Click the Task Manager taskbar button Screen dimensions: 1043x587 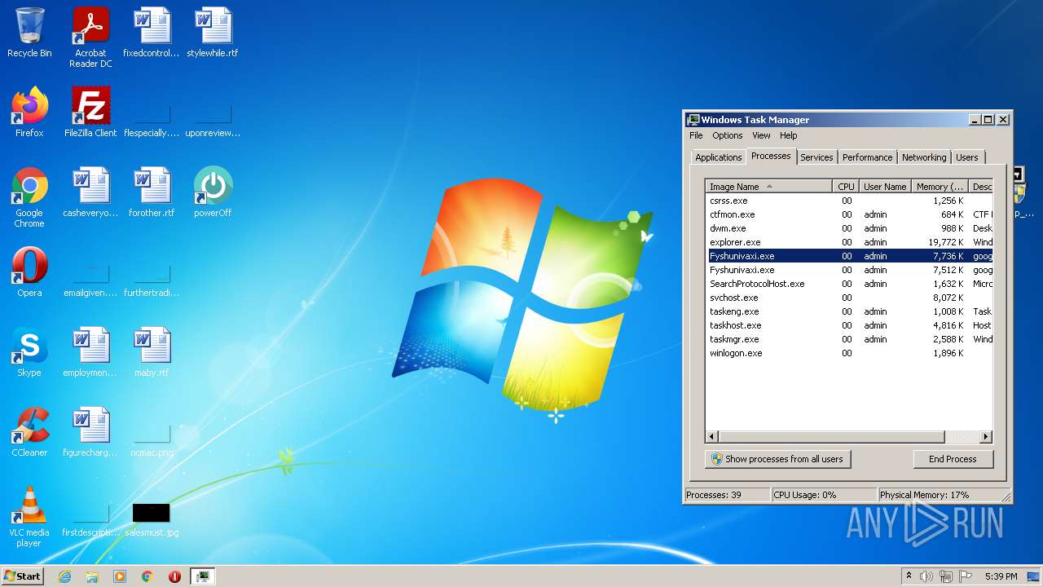(x=202, y=576)
